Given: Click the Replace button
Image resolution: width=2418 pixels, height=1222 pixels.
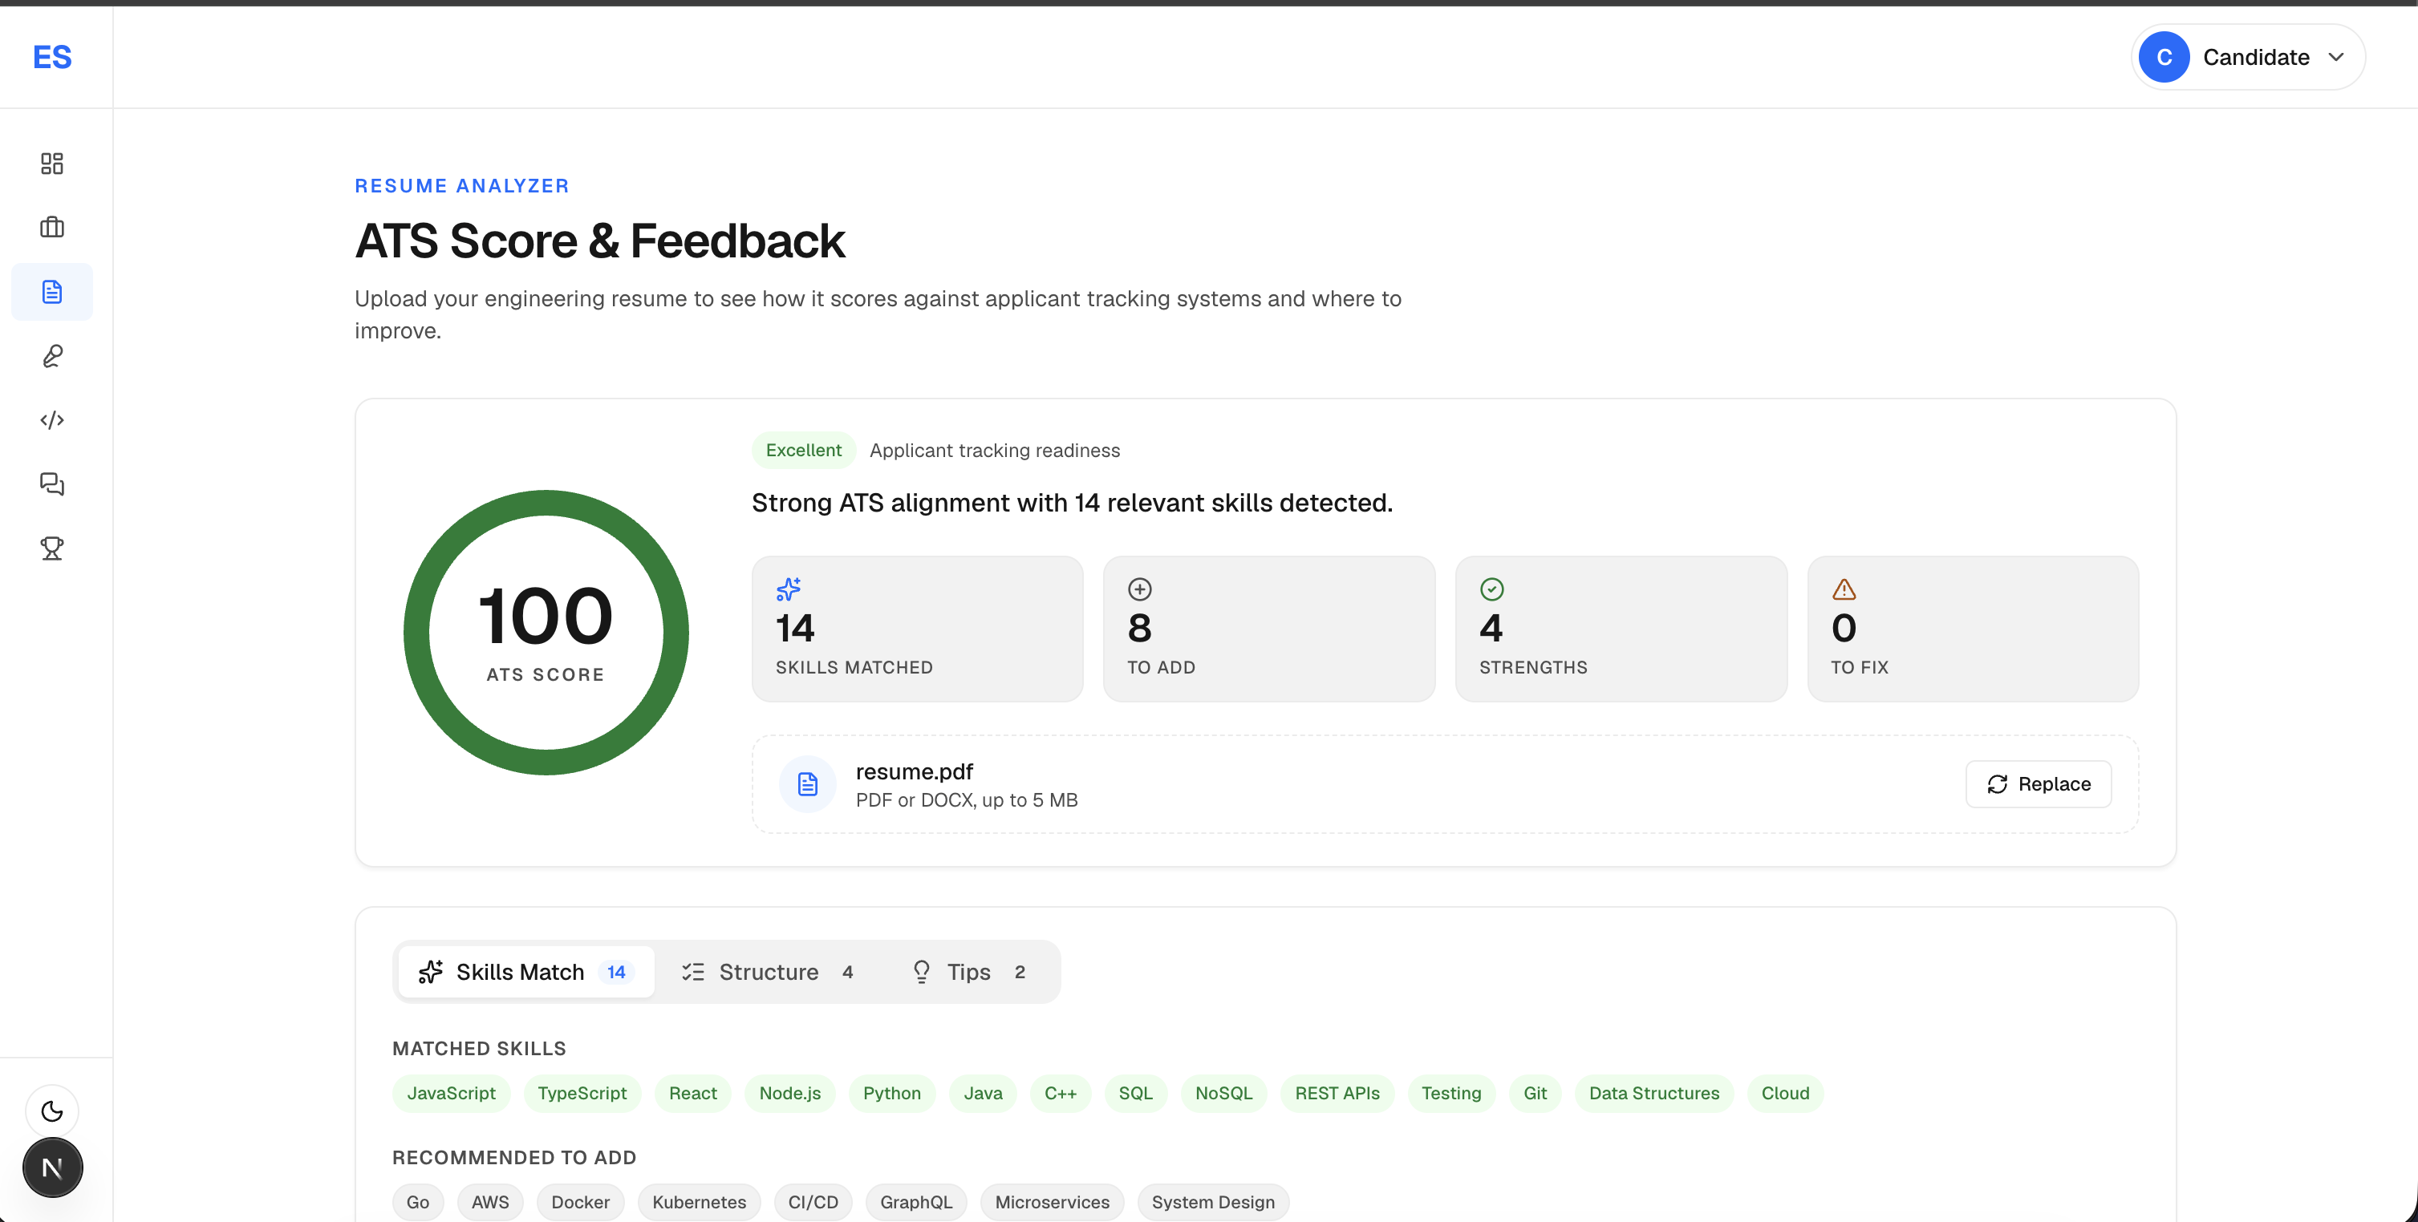Looking at the screenshot, I should [2039, 784].
